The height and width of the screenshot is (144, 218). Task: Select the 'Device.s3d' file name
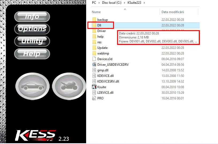pyautogui.click(x=105, y=59)
